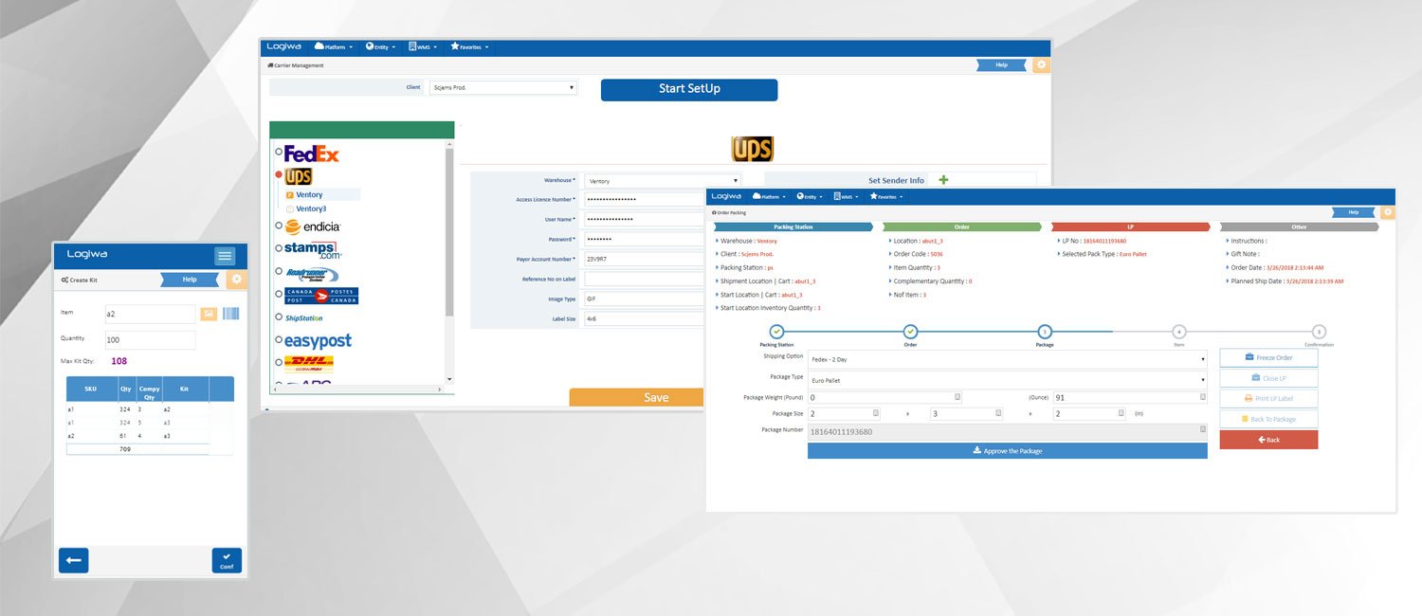Open WMS menu in Carrier Management window
The image size is (1422, 616).
424,46
